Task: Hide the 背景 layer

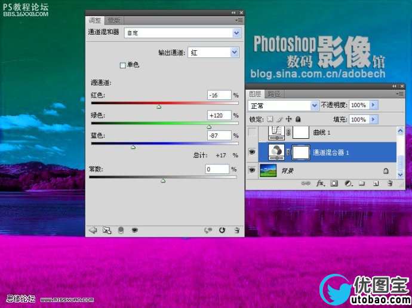Action: pos(252,170)
